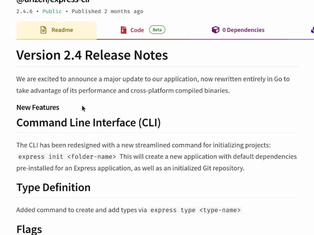314x235 pixels.
Task: Click the document icon on the Readme tab
Action: (43, 30)
